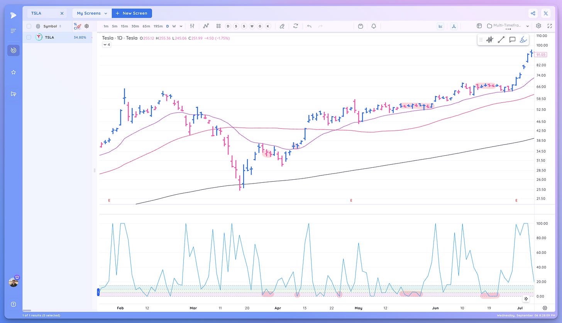This screenshot has width=562, height=323.
Task: Open alerts with the bell icon
Action: [373, 26]
